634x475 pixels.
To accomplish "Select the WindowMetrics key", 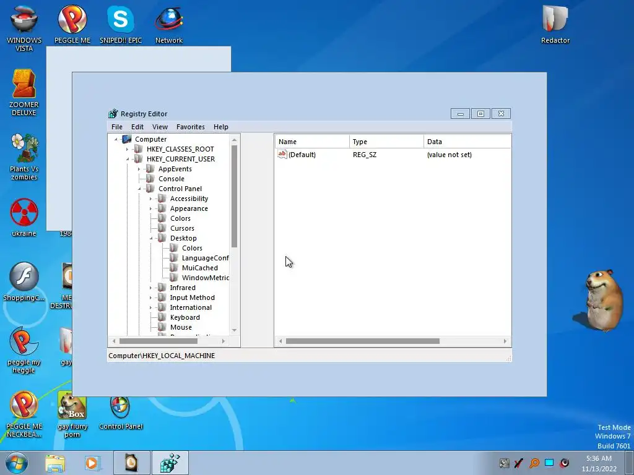I will point(206,278).
